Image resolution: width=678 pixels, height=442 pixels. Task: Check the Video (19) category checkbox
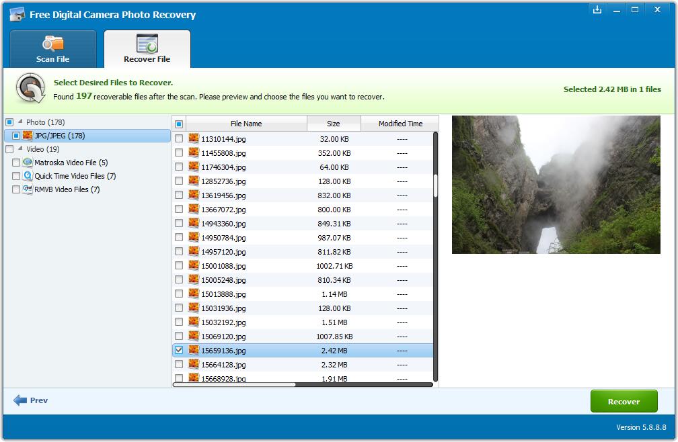pyautogui.click(x=9, y=149)
